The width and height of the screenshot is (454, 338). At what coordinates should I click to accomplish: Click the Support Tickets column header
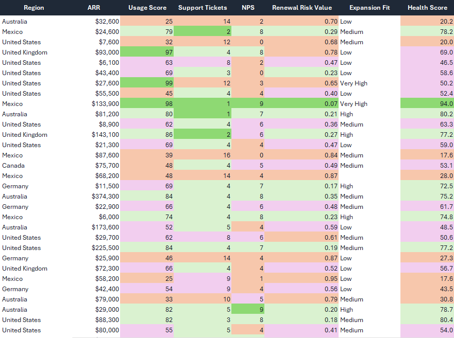(x=203, y=8)
